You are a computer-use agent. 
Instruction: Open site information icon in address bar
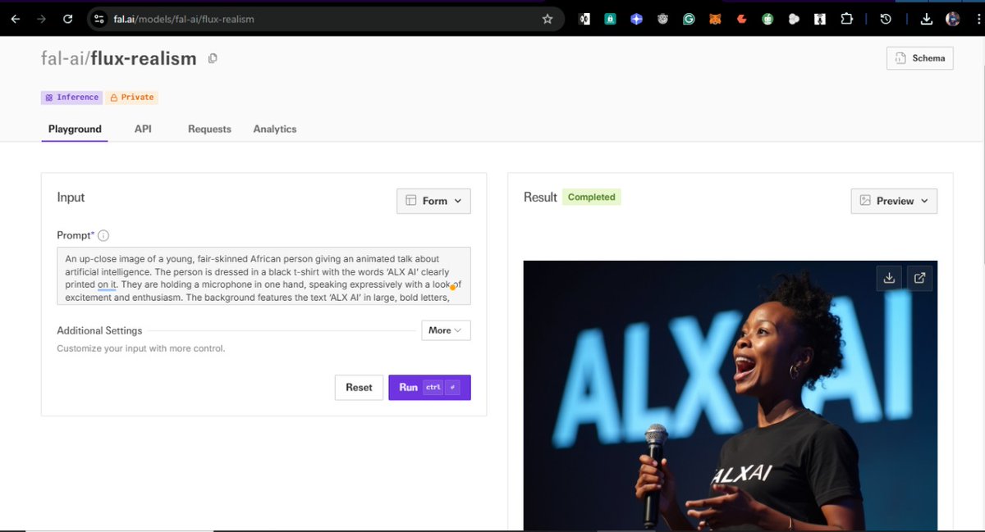tap(99, 19)
